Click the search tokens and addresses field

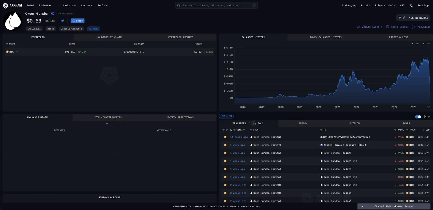(x=216, y=5)
